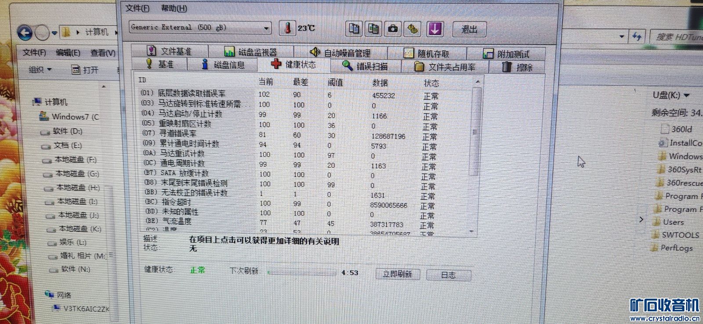
Task: Switch to the 随机存取 tab
Action: coord(427,53)
